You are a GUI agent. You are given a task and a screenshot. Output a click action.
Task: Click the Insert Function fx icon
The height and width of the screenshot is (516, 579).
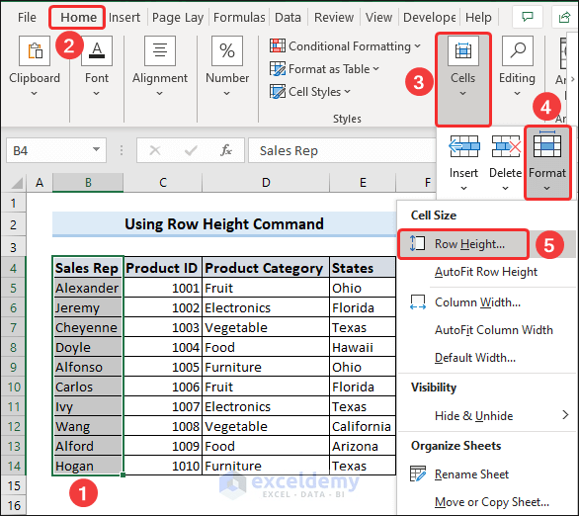pyautogui.click(x=226, y=150)
